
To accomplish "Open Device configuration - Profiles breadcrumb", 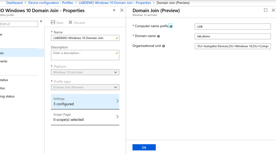I will [x=50, y=3].
